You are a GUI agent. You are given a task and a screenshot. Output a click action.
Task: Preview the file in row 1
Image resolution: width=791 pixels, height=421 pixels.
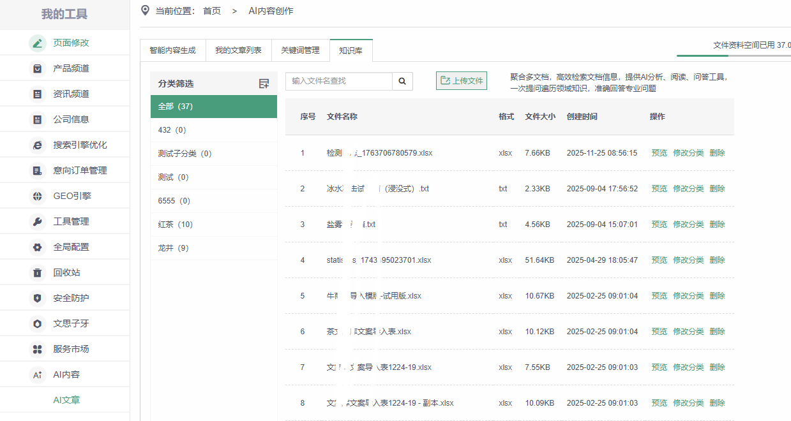(659, 153)
